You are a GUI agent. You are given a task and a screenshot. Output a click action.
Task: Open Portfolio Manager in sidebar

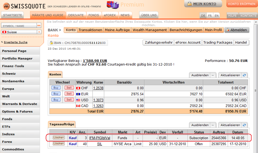tap(20, 59)
